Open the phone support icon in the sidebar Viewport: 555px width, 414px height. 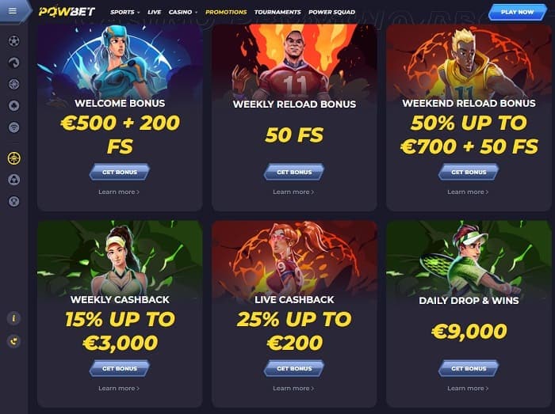pos(13,341)
